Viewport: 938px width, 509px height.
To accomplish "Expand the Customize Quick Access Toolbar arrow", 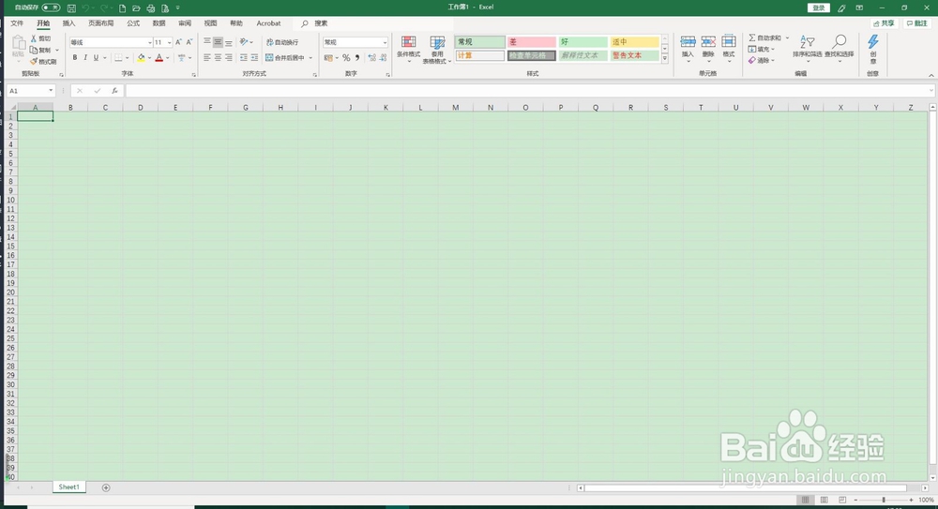I will 177,8.
